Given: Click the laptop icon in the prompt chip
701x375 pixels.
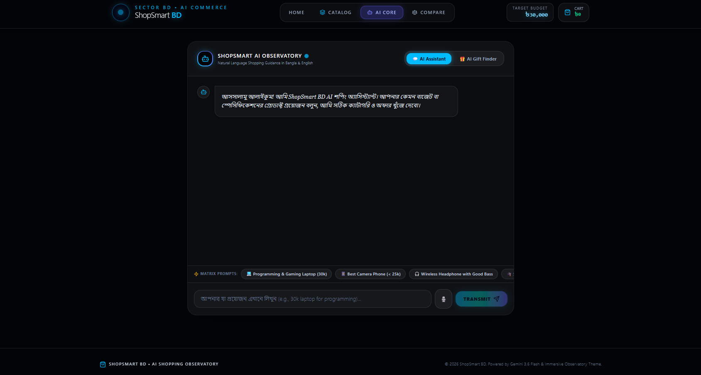Looking at the screenshot, I should pos(249,274).
